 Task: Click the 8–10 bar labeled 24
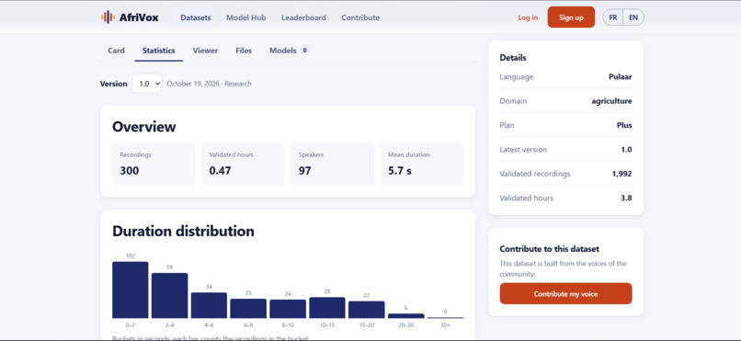[x=288, y=309]
